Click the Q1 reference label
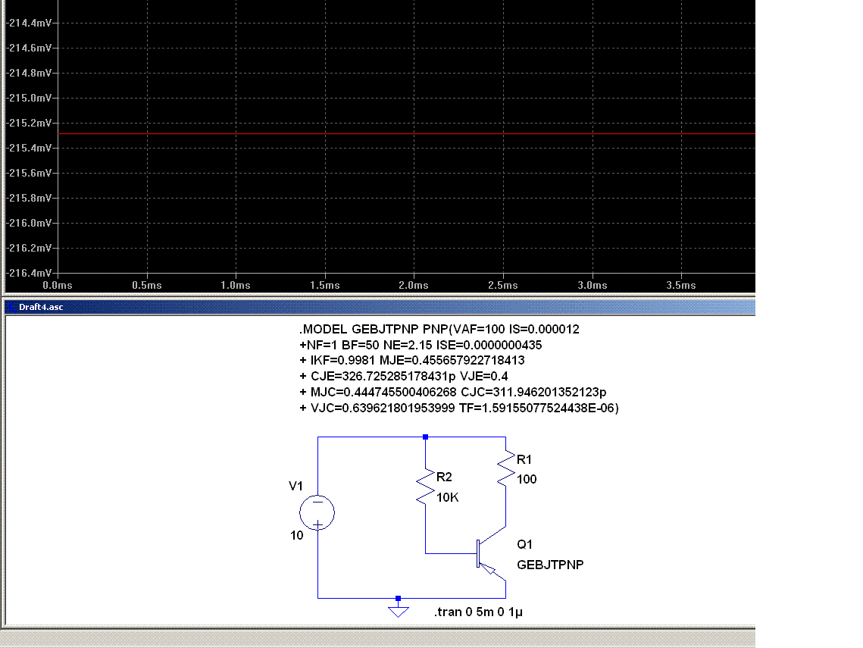Viewport: 863px width, 648px height. coord(524,544)
